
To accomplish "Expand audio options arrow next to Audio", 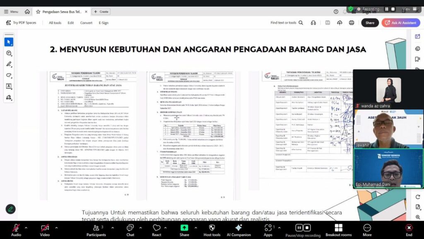I will [26, 227].
